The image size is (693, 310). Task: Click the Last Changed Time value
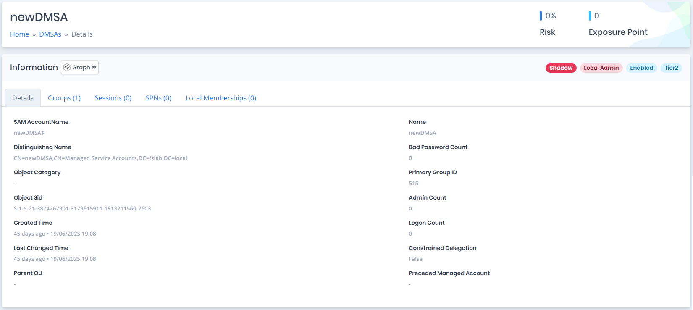55,259
